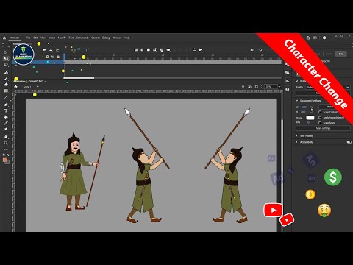Click the layer depth graph icon
The image size is (353, 265).
[x=57, y=50]
